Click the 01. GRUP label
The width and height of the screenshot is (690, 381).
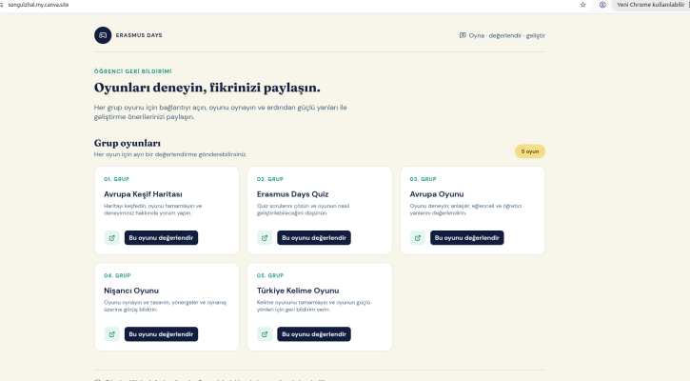pyautogui.click(x=117, y=179)
